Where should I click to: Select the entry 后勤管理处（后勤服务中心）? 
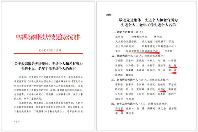pyautogui.click(x=159, y=46)
